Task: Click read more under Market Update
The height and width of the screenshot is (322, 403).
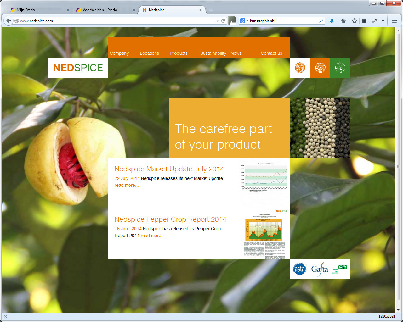Action: 127,185
